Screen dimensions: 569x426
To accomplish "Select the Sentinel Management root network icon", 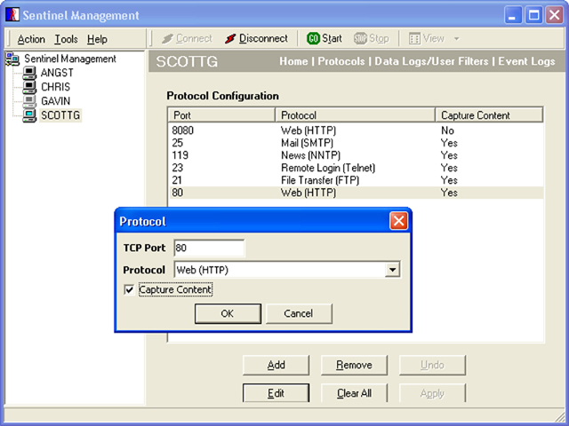I will tap(12, 59).
